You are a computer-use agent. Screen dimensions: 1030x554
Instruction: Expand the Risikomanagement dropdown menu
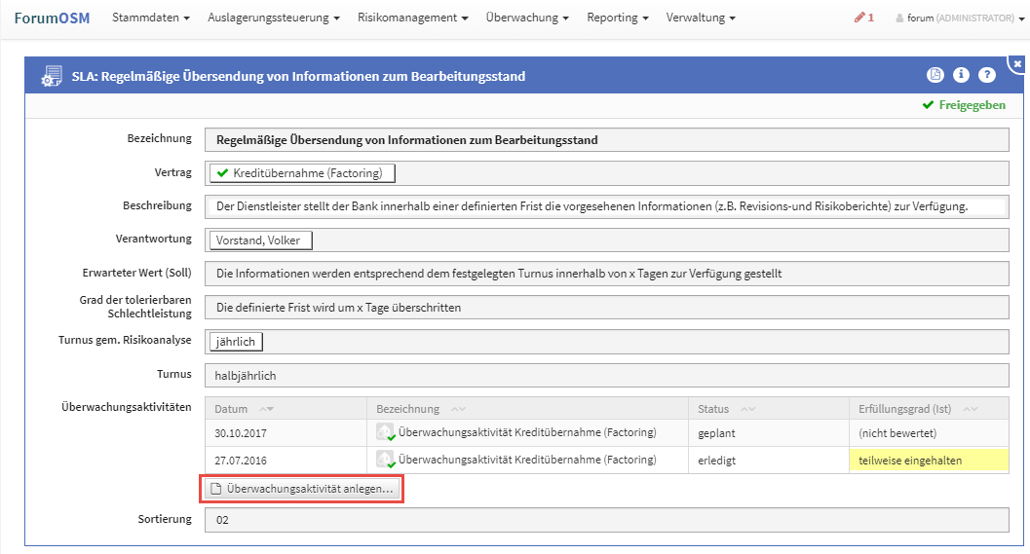click(x=412, y=18)
